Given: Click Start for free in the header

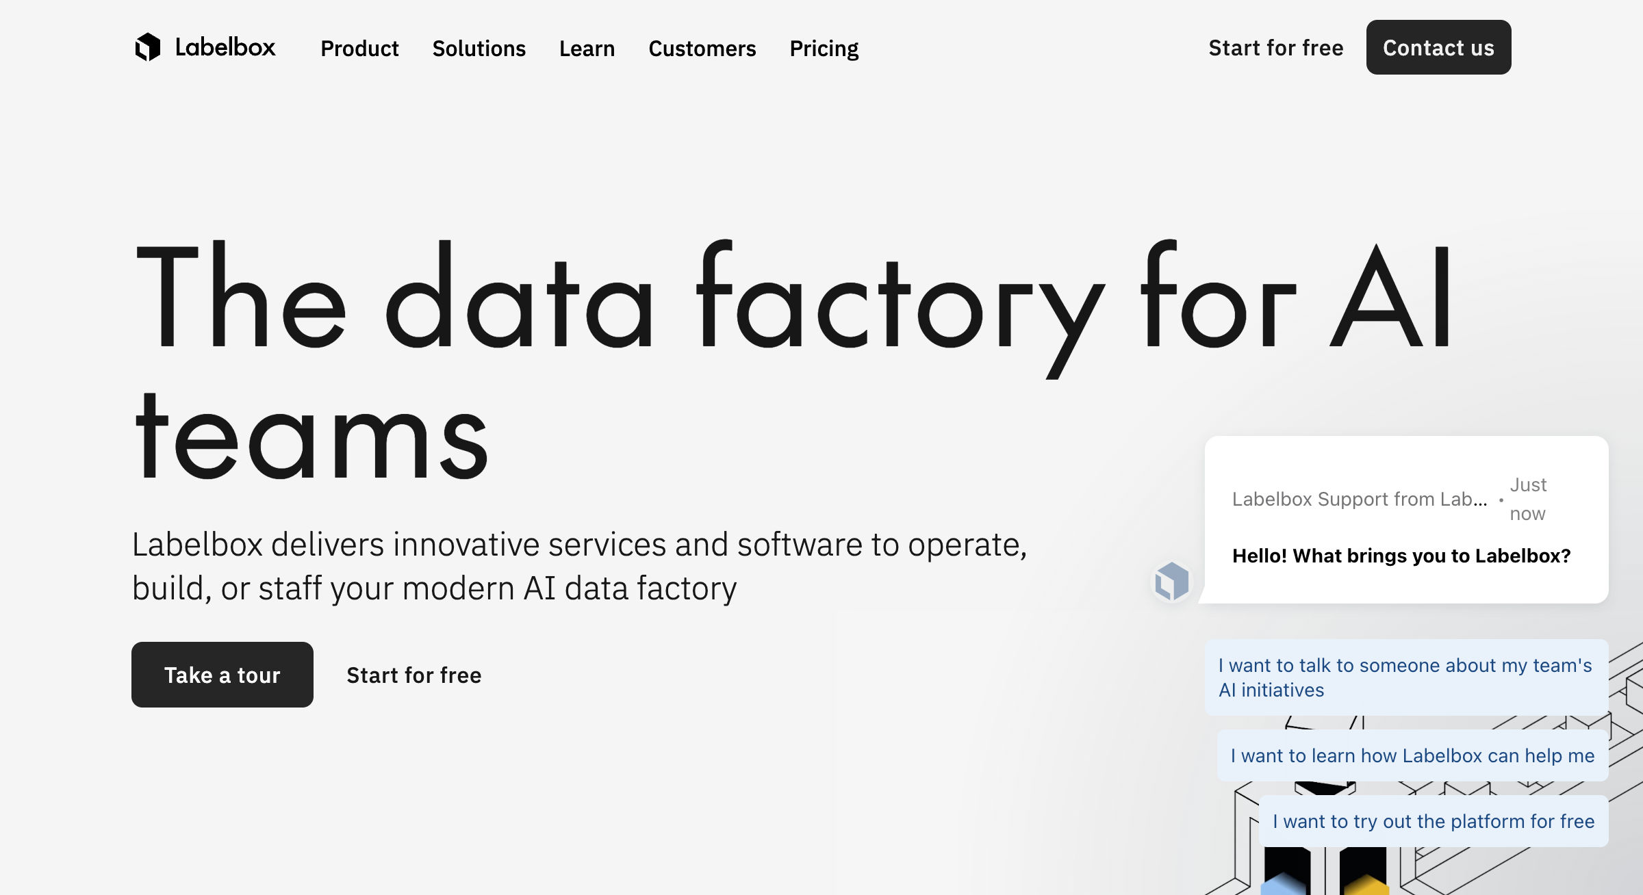Looking at the screenshot, I should (1276, 48).
